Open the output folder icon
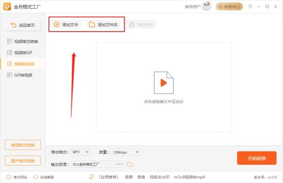 pos(130,164)
